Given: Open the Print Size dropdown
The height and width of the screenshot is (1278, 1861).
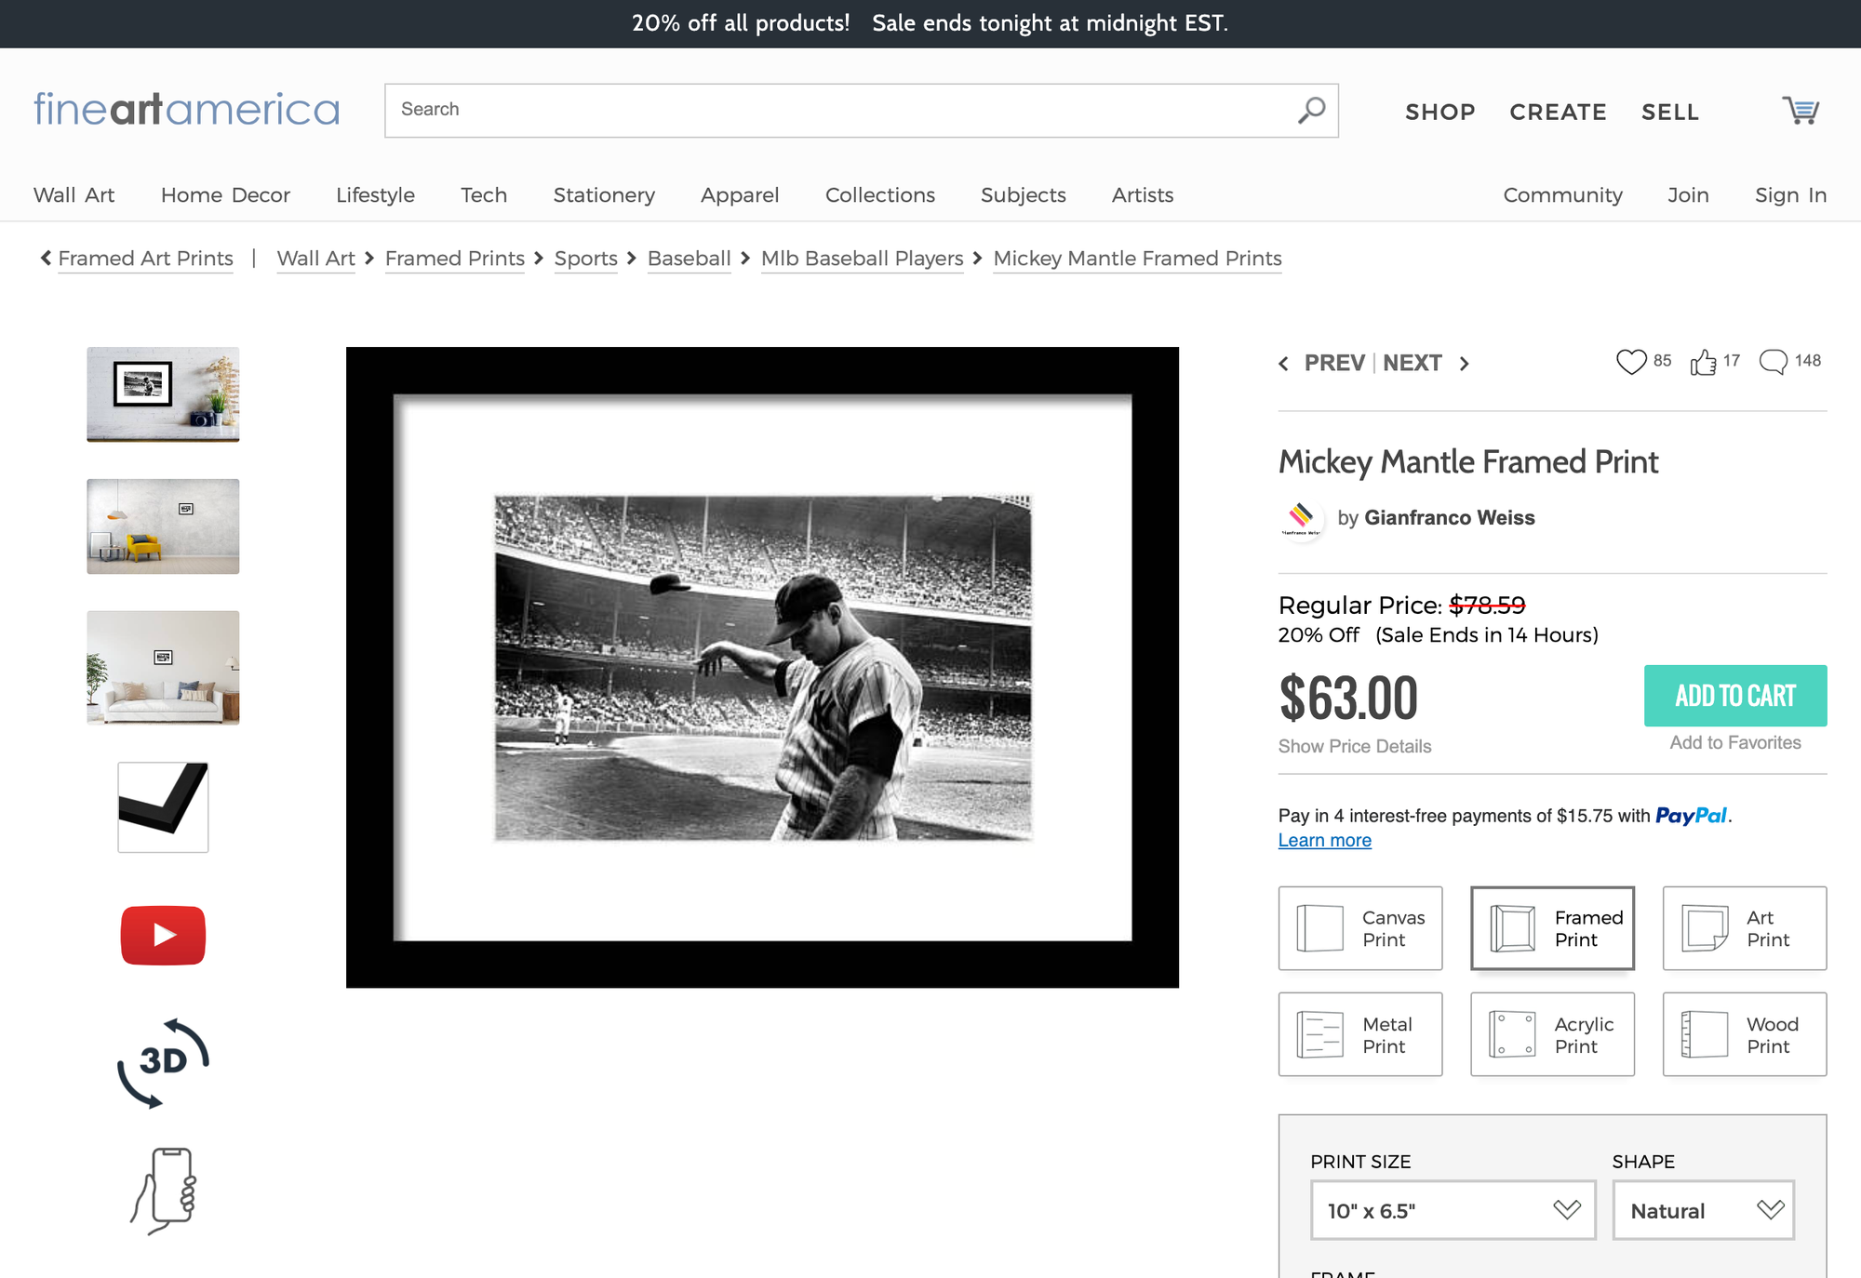Looking at the screenshot, I should 1453,1210.
